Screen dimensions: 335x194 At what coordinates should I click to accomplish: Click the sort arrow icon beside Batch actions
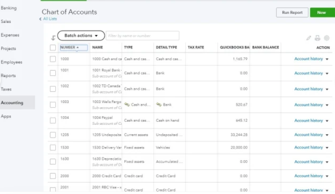tap(53, 38)
